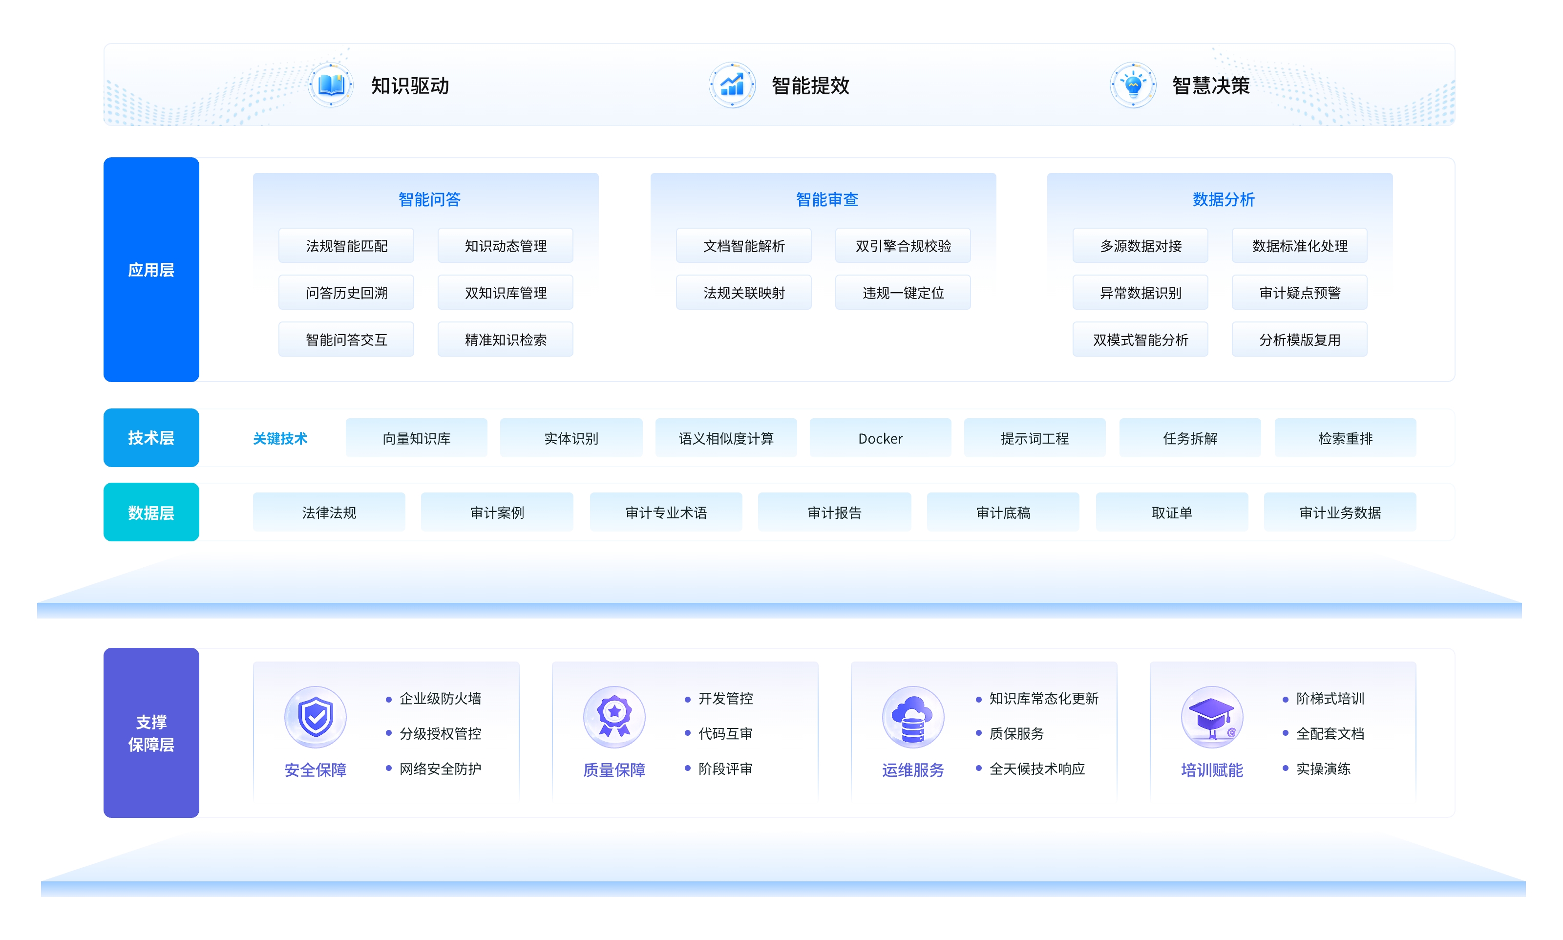Click the 运维服务 cloud database icon
This screenshot has height=940, width=1563.
point(913,717)
